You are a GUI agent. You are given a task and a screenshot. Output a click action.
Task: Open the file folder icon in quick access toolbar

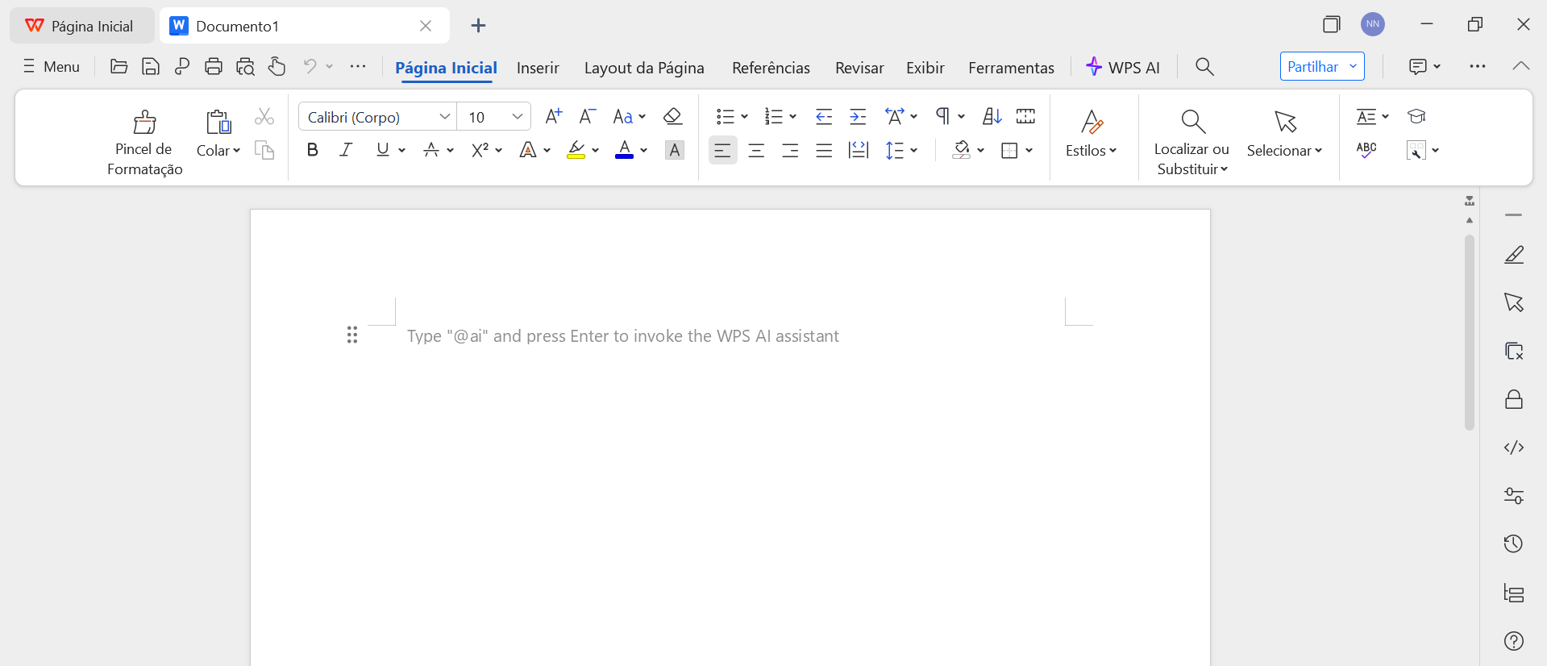point(119,66)
